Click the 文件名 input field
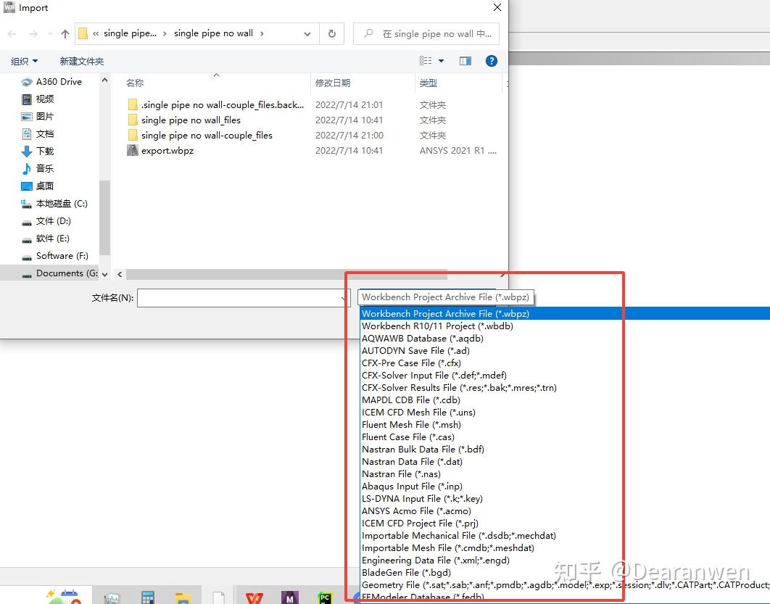The height and width of the screenshot is (604, 770). pos(244,297)
